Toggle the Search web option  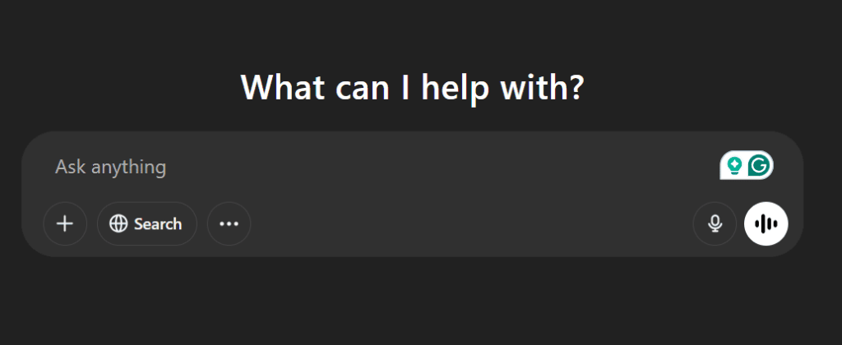[147, 223]
